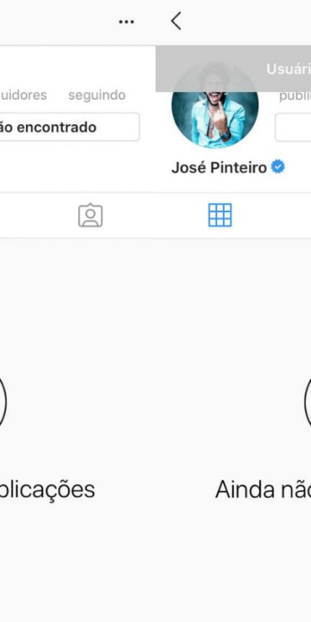Select the José Pinteiro profile name
Image resolution: width=311 pixels, height=622 pixels.
pyautogui.click(x=219, y=168)
